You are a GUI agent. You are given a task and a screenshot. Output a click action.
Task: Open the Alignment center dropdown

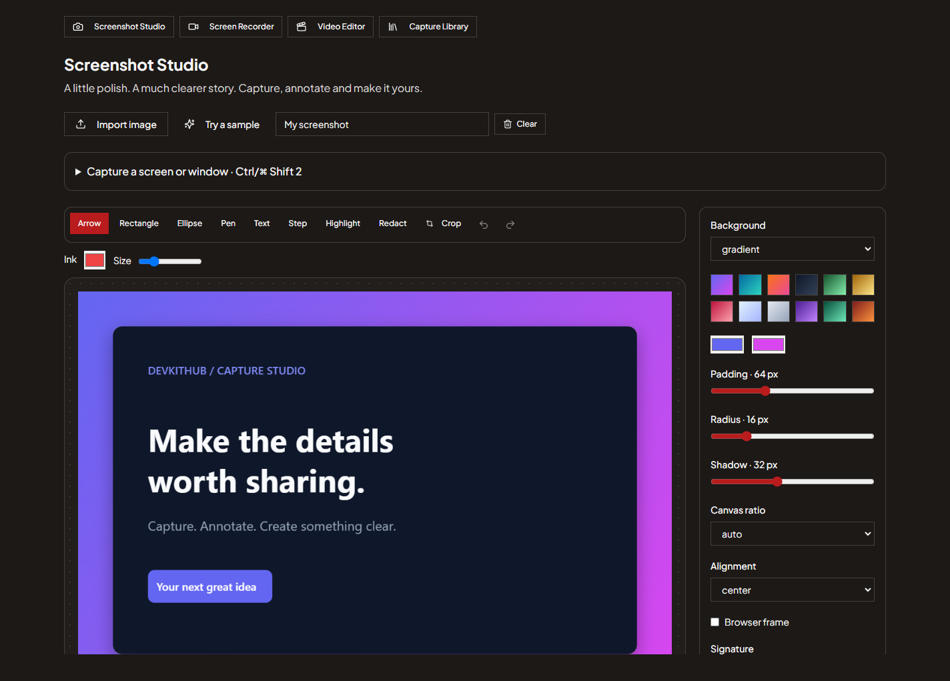tap(793, 590)
